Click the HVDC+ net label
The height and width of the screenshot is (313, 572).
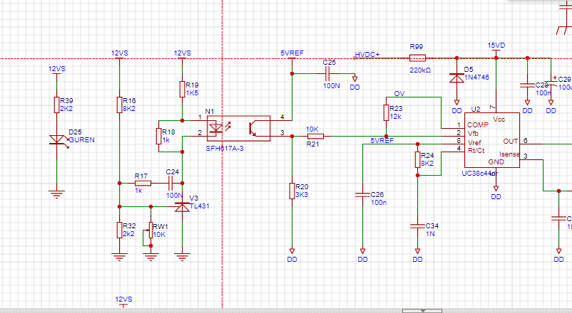point(367,54)
